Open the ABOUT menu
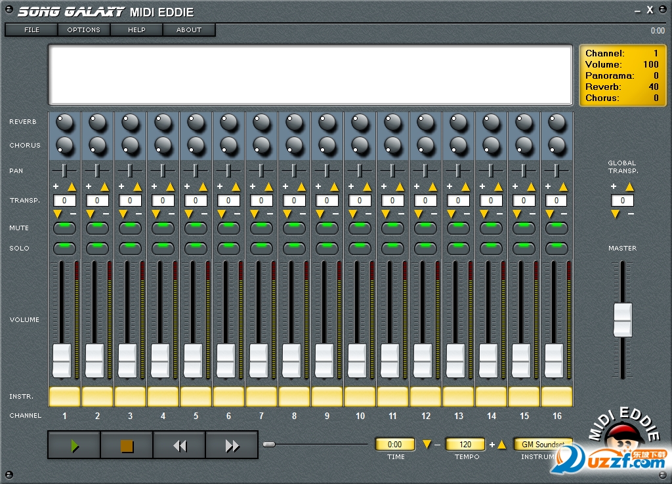Viewport: 672px width, 484px height. click(188, 30)
